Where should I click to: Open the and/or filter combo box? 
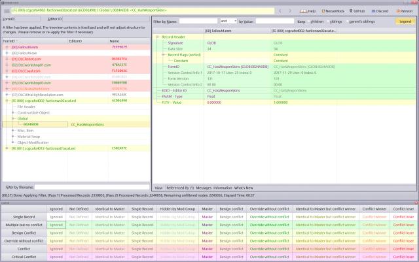click(228, 21)
